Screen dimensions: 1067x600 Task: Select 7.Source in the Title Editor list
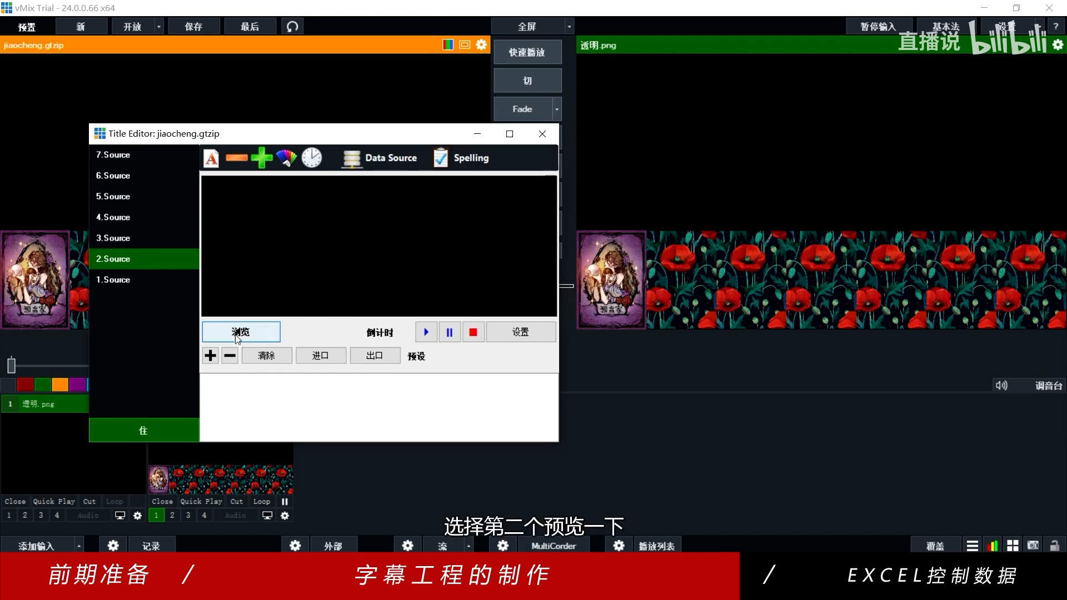pyautogui.click(x=143, y=154)
